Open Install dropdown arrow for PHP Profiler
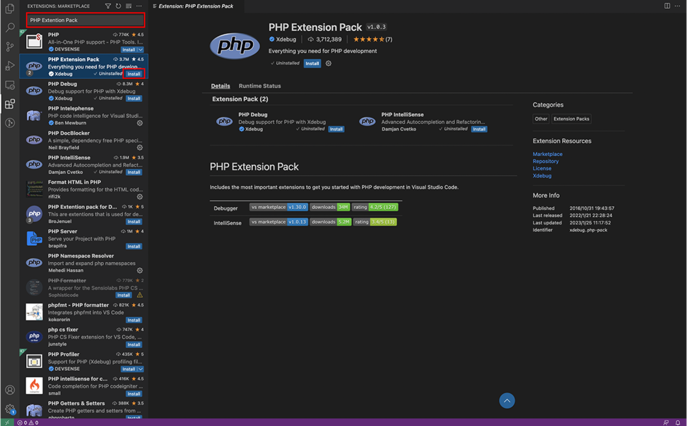 [141, 369]
